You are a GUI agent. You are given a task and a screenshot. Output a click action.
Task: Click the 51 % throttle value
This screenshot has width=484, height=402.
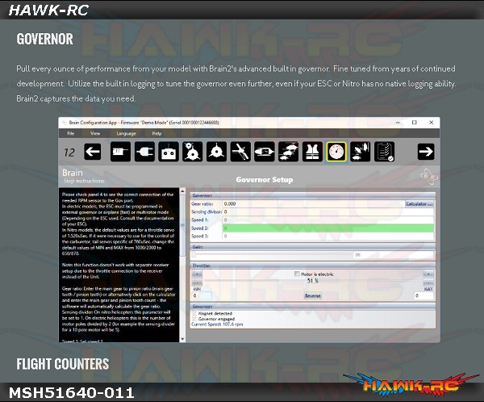(x=312, y=281)
